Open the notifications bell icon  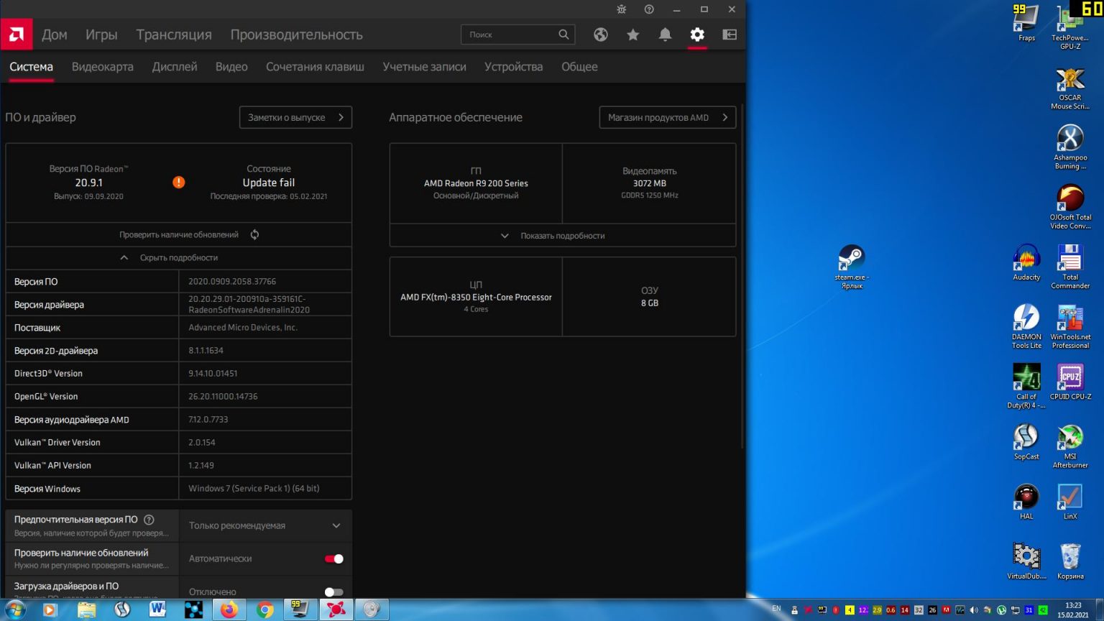pyautogui.click(x=665, y=34)
